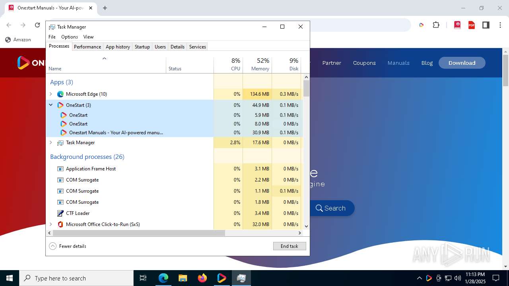This screenshot has width=509, height=286.
Task: Open the Partner link on webpage
Action: pos(332,63)
